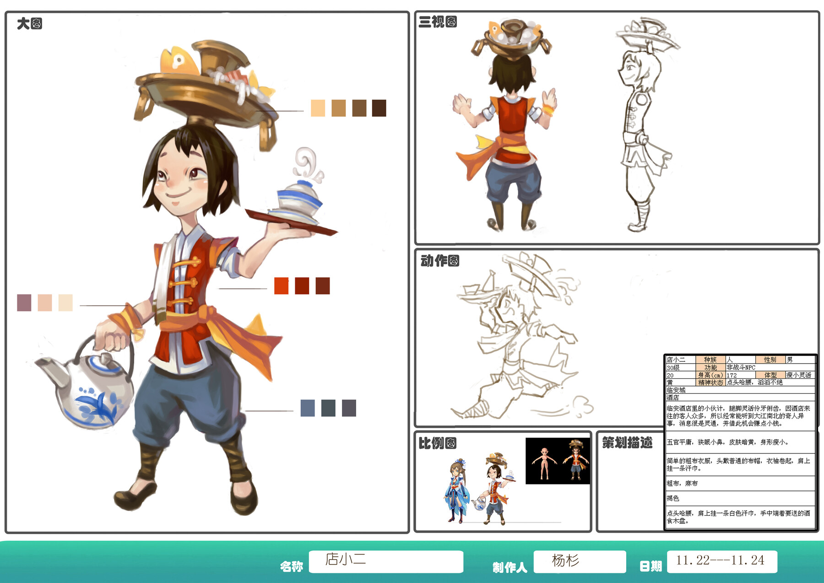
Task: Click the 策划描述 panel heading
Action: pyautogui.click(x=627, y=442)
